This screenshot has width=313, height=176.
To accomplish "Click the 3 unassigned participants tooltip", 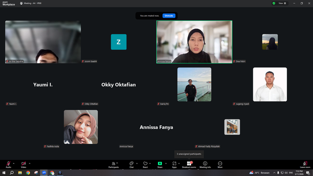I will pos(189,154).
